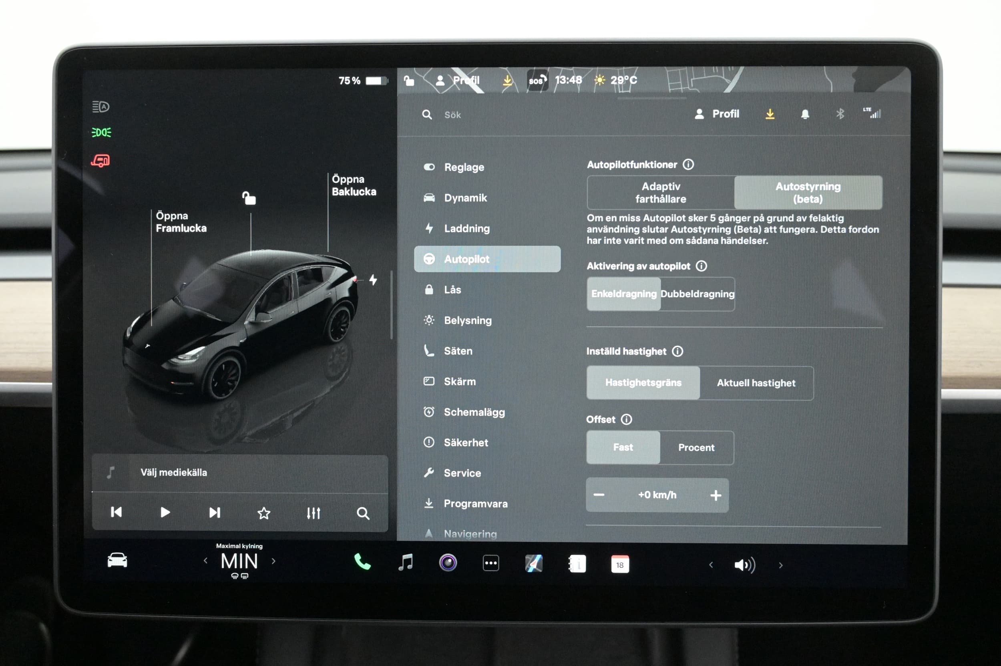Open Bluetooth settings icon
Image resolution: width=1001 pixels, height=666 pixels.
tap(840, 113)
